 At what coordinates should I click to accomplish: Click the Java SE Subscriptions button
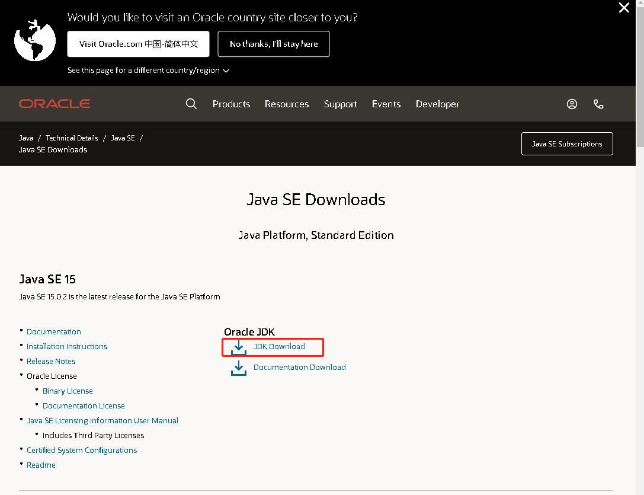[x=566, y=143]
